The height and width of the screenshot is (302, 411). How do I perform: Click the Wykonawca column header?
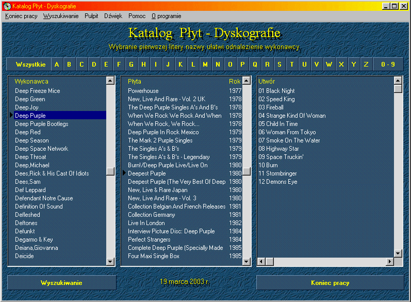[31, 82]
